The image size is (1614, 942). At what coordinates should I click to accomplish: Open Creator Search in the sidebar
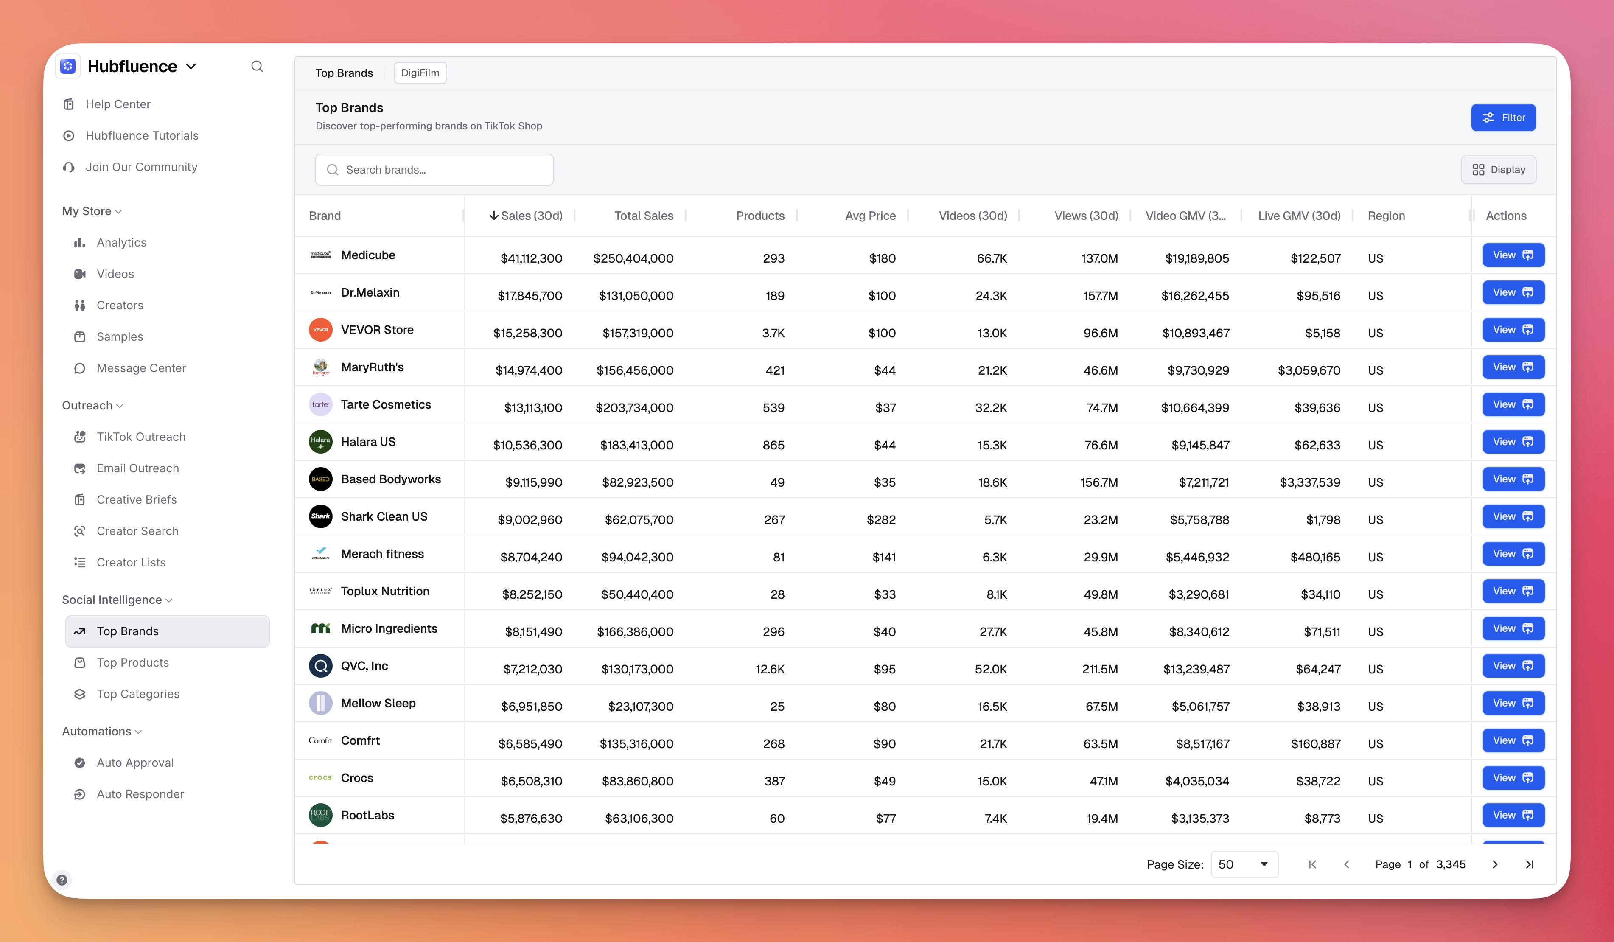137,531
